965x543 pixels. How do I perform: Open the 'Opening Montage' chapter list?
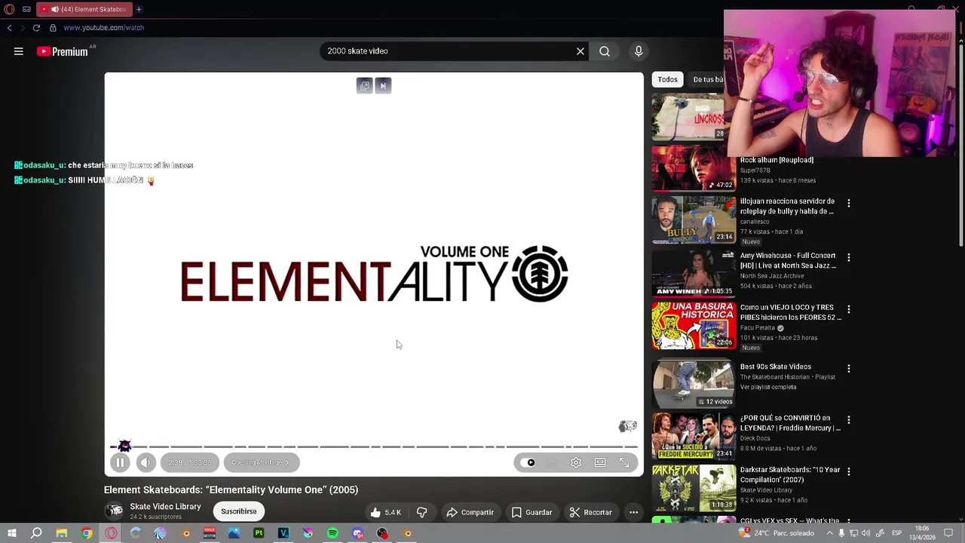pos(261,462)
